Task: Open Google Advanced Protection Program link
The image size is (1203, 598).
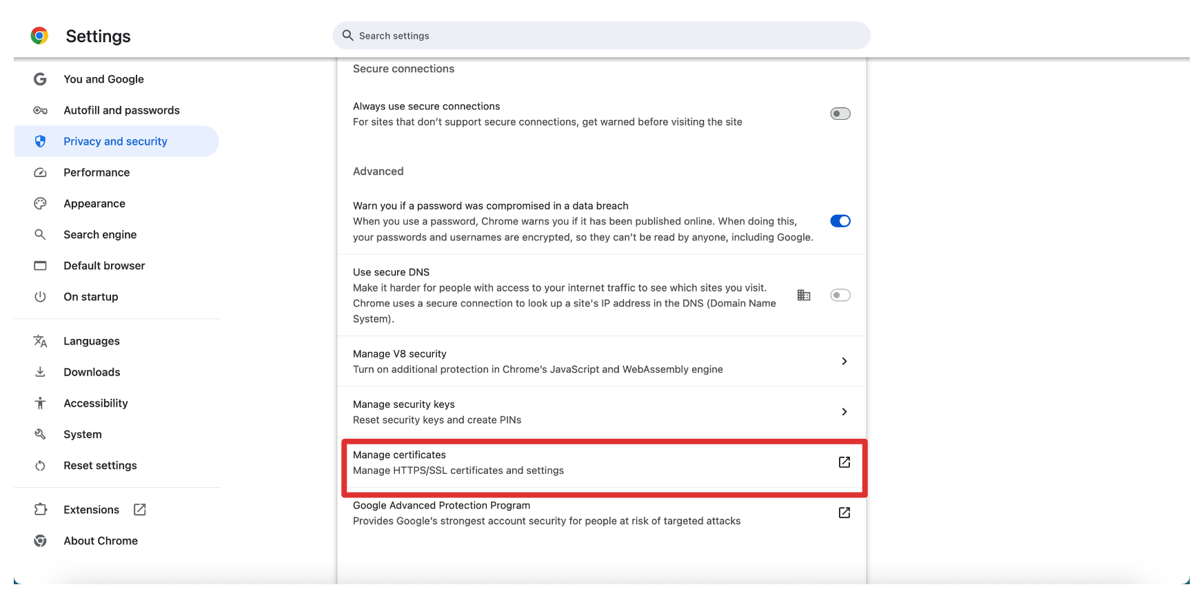Action: coord(844,513)
